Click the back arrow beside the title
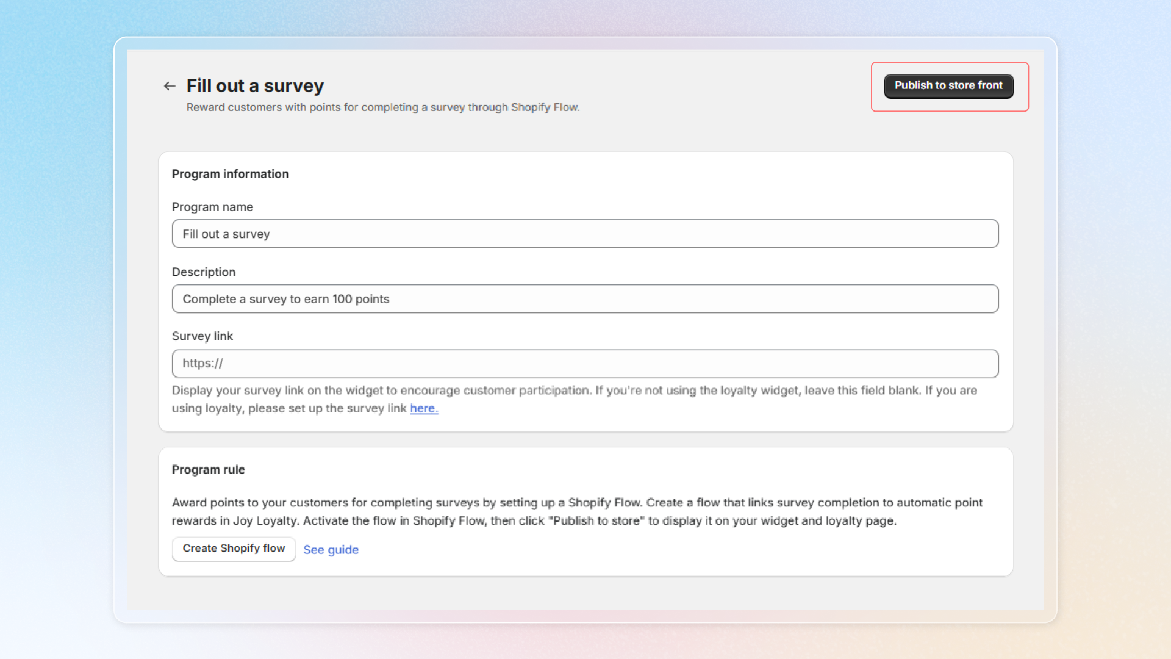 [170, 86]
